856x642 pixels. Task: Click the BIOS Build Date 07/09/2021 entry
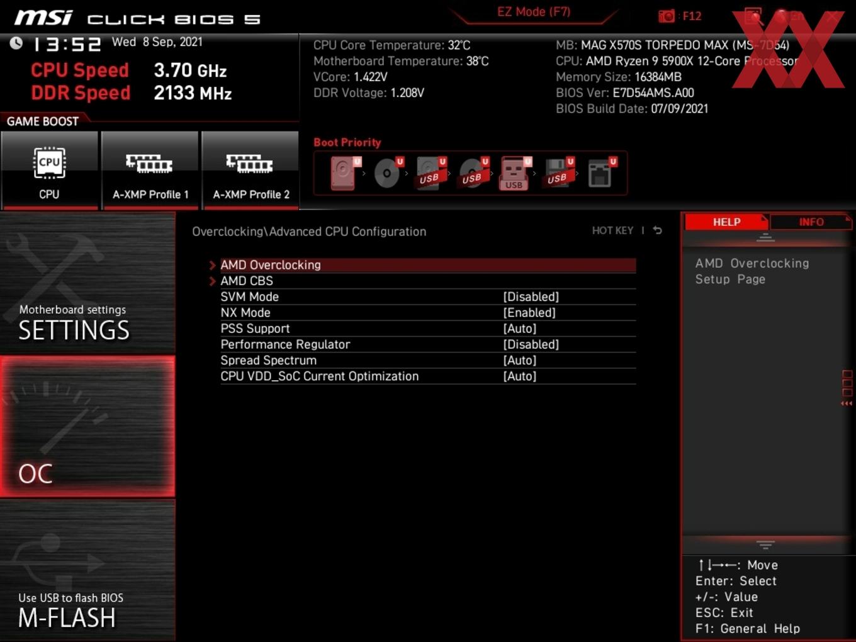click(x=632, y=108)
